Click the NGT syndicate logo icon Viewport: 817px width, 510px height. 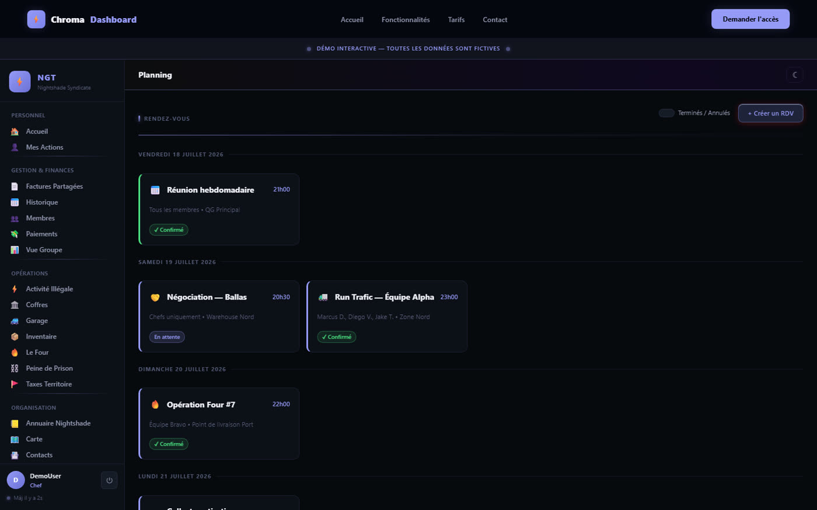(x=20, y=82)
